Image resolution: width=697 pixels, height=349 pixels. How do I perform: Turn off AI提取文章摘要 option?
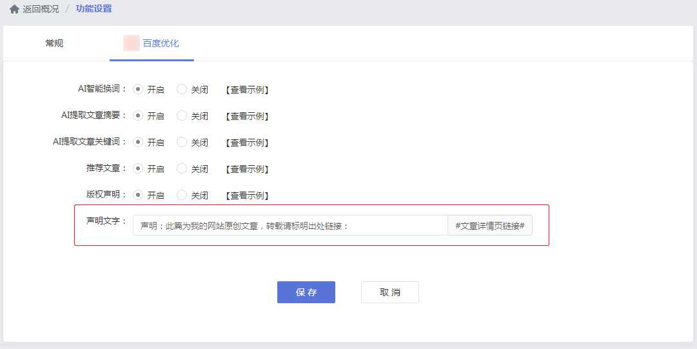pos(182,115)
